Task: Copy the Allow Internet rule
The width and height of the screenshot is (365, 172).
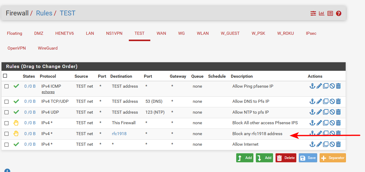Action: [326, 144]
